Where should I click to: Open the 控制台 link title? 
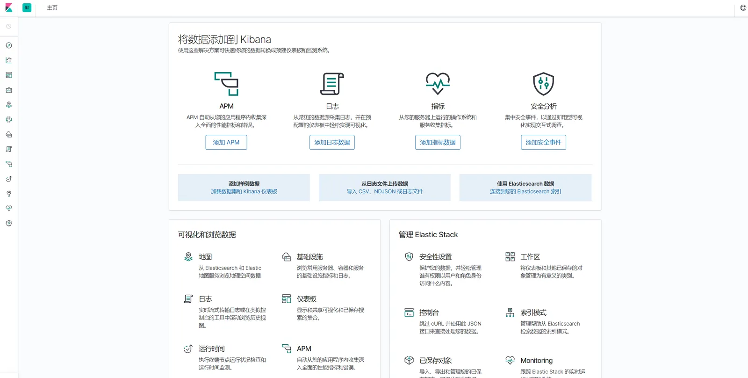429,313
